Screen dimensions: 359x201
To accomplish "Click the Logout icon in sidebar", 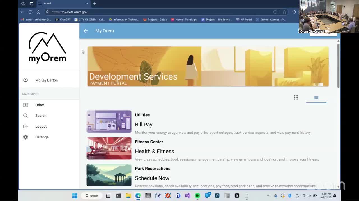I will [x=26, y=126].
